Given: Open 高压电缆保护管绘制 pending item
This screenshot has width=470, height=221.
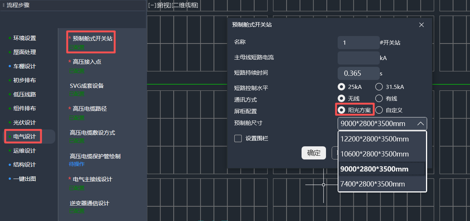Looking at the screenshot, I should click(95, 156).
